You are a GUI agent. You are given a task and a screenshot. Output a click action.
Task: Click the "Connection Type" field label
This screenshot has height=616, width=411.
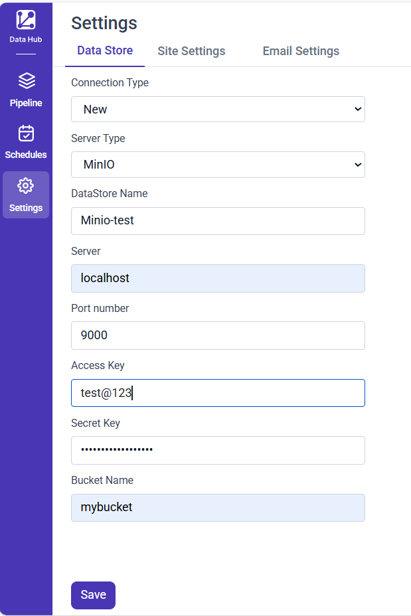point(110,83)
